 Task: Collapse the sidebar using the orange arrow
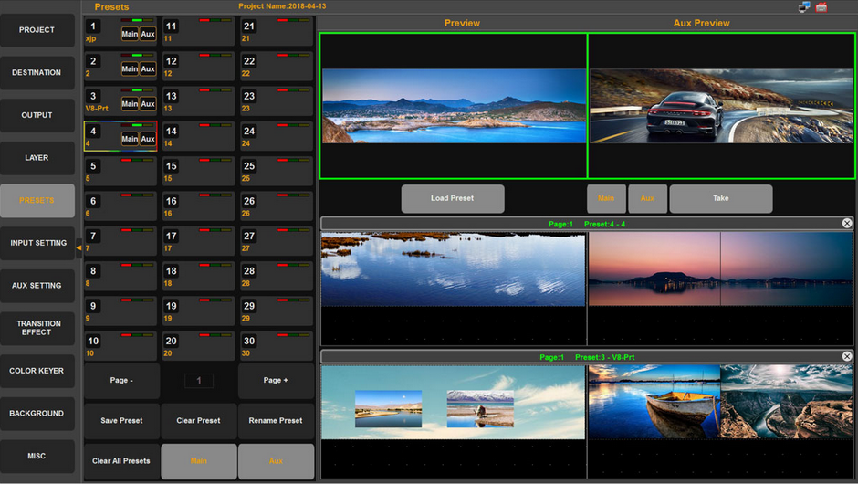[x=78, y=247]
